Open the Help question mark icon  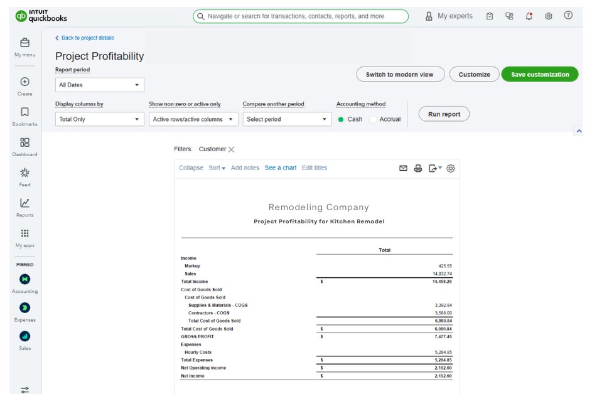click(569, 15)
